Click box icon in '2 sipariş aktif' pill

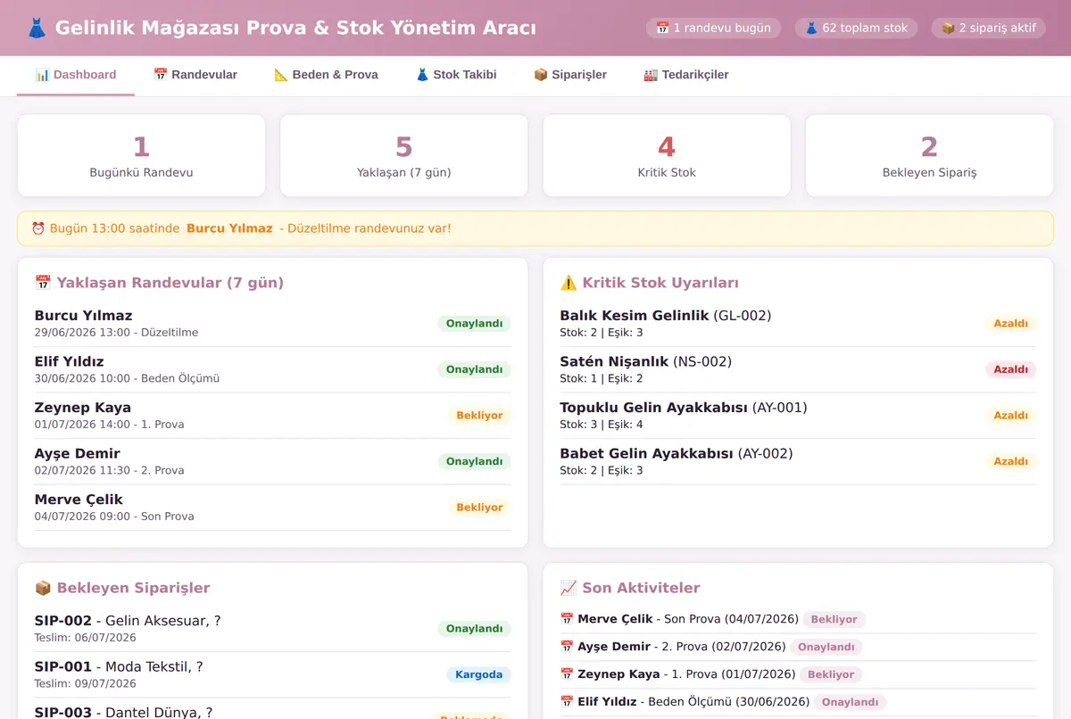[x=948, y=28]
